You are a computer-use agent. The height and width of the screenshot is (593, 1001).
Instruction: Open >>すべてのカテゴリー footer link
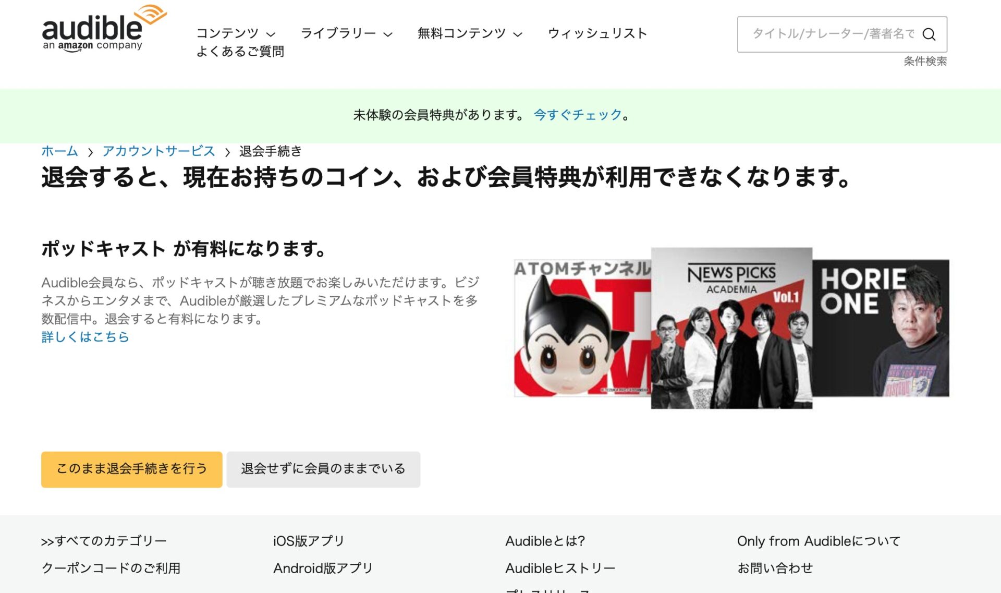coord(104,541)
